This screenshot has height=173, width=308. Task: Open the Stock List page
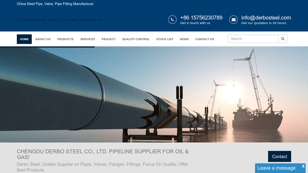165,39
